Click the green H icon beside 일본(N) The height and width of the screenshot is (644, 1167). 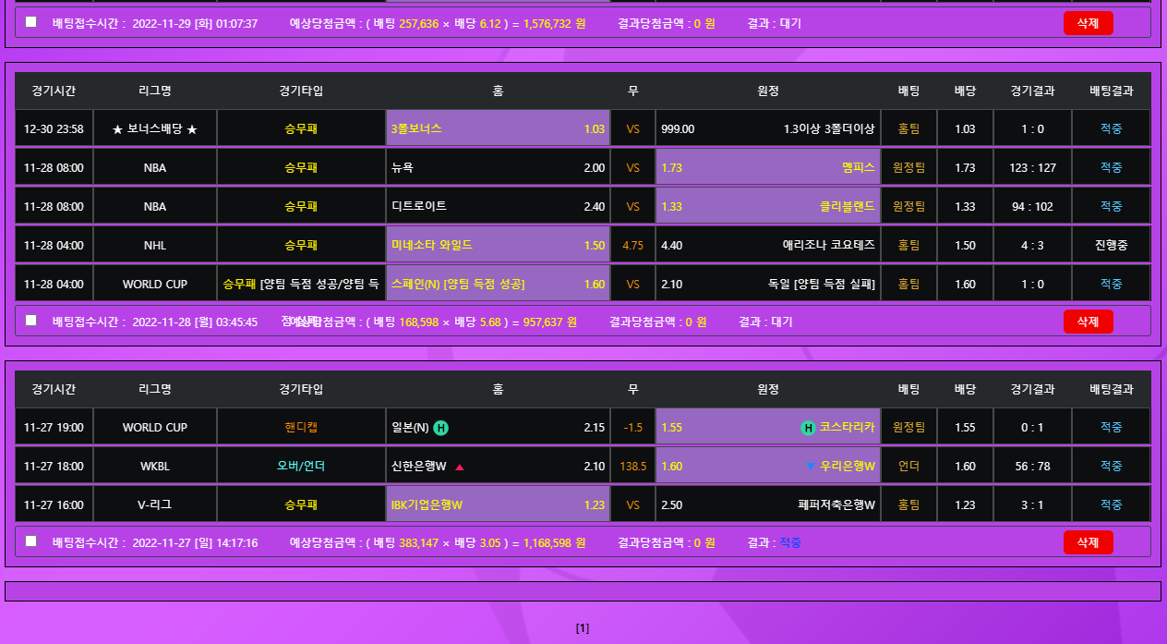[441, 428]
